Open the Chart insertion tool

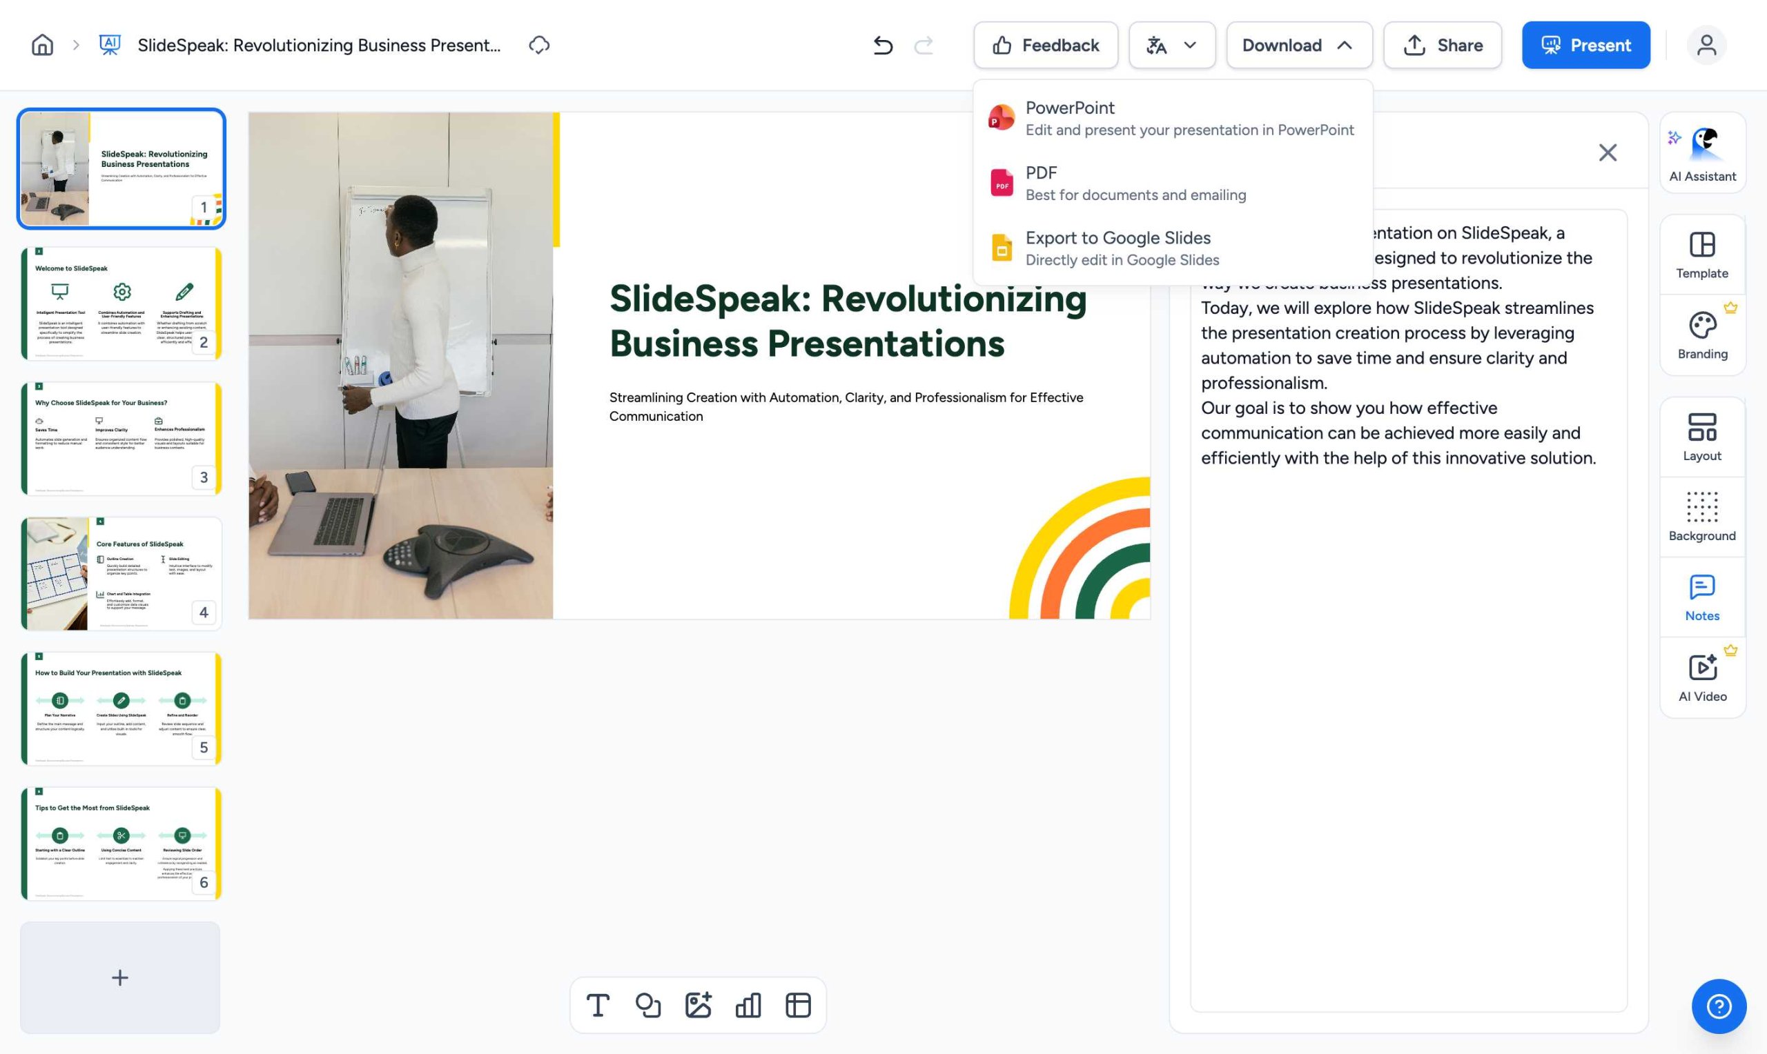(x=748, y=1005)
